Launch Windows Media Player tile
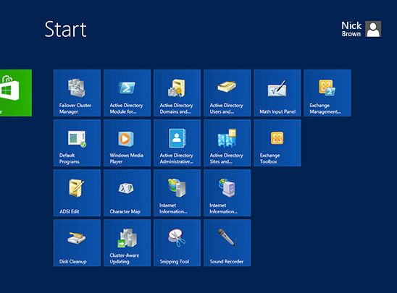The height and width of the screenshot is (293, 397). (127, 143)
